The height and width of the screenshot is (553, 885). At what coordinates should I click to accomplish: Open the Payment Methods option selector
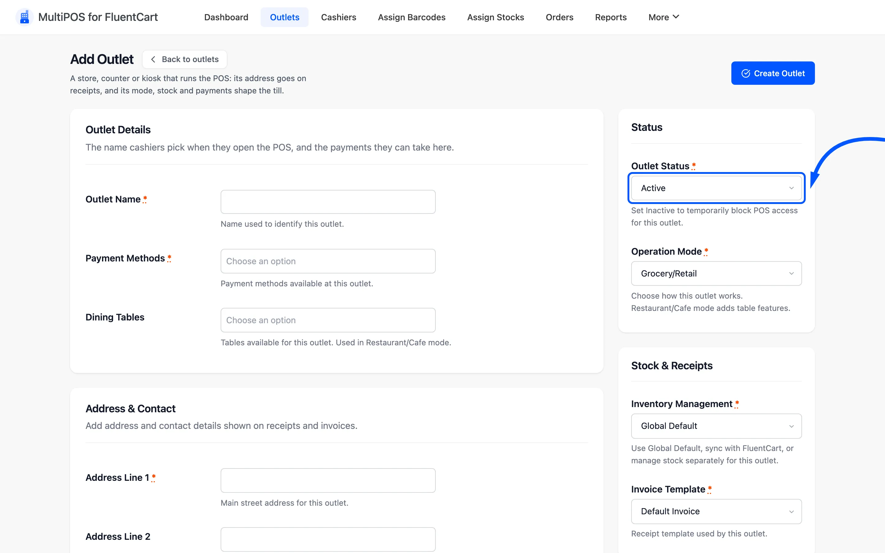click(328, 261)
